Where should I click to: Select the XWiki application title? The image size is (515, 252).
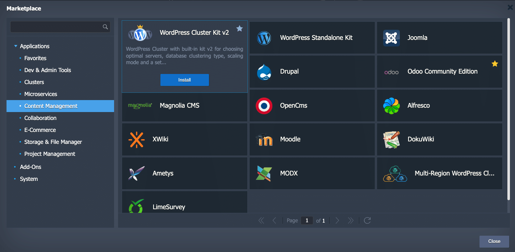(x=160, y=140)
